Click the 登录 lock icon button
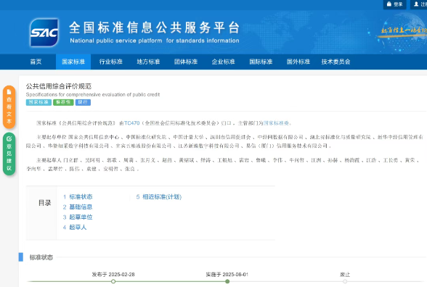The height and width of the screenshot is (287, 427). [394, 4]
